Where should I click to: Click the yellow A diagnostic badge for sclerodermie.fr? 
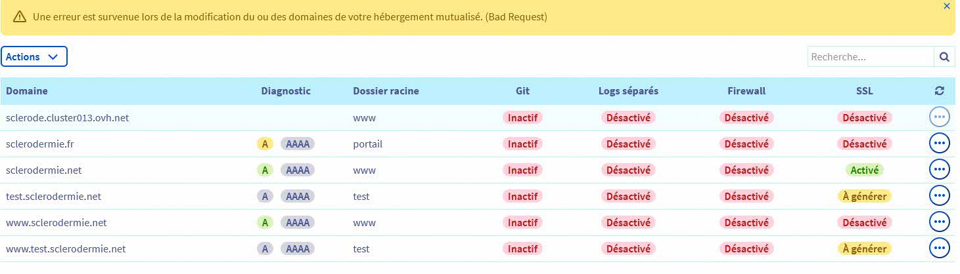click(265, 144)
